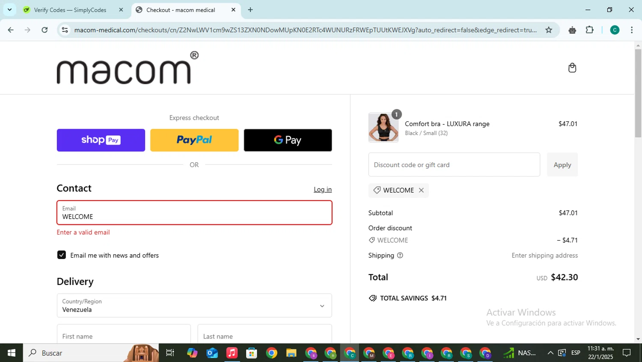This screenshot has height=362, width=642.
Task: View site information icon in address bar
Action: point(65,30)
